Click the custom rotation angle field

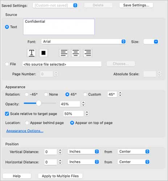[x=112, y=94]
